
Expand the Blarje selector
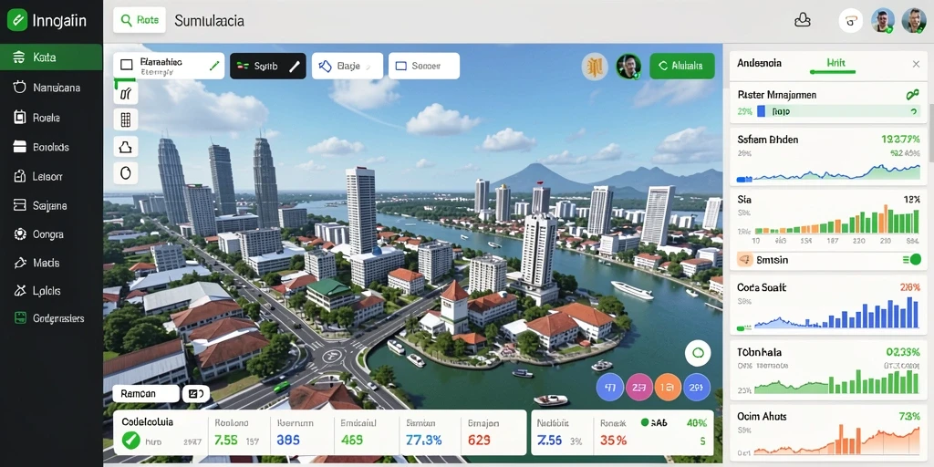(x=348, y=66)
